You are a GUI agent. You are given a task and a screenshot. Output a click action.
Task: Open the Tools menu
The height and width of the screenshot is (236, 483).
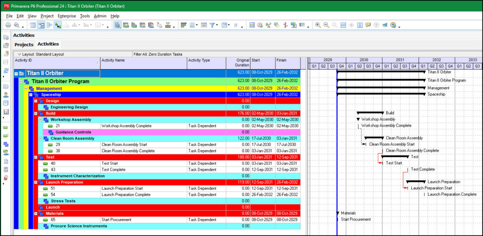coord(85,16)
